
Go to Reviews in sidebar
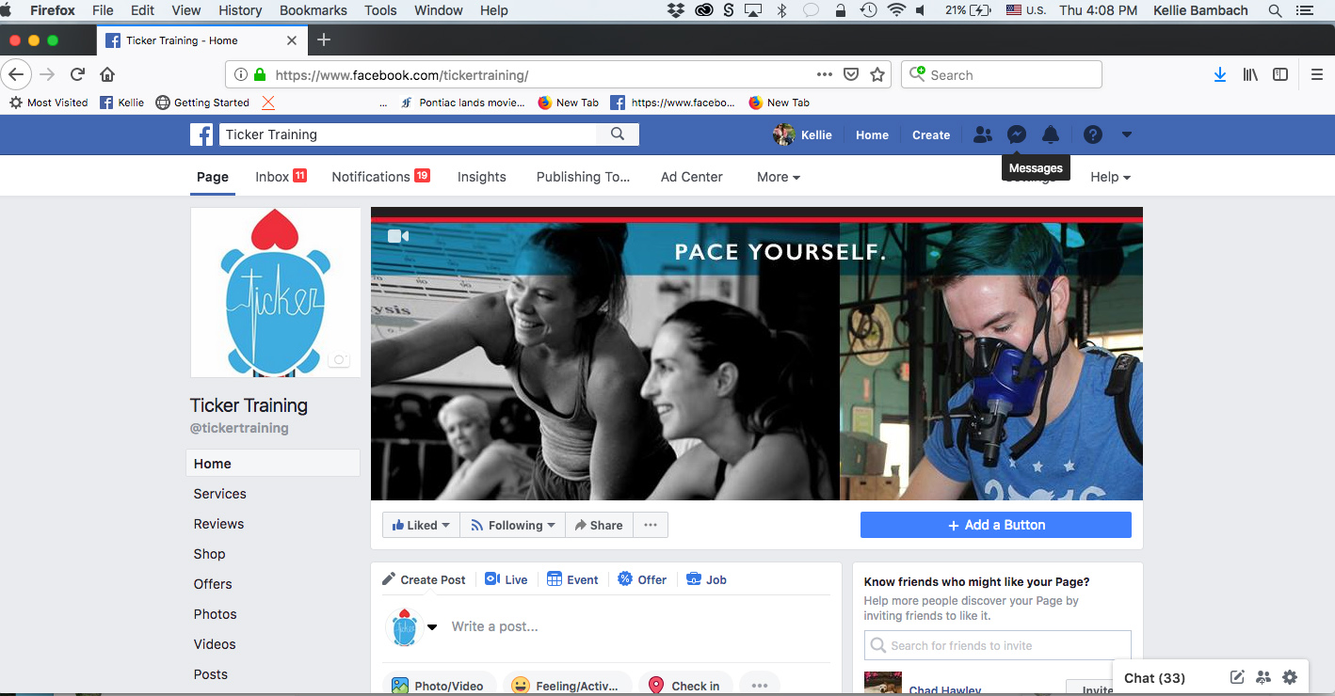click(218, 524)
